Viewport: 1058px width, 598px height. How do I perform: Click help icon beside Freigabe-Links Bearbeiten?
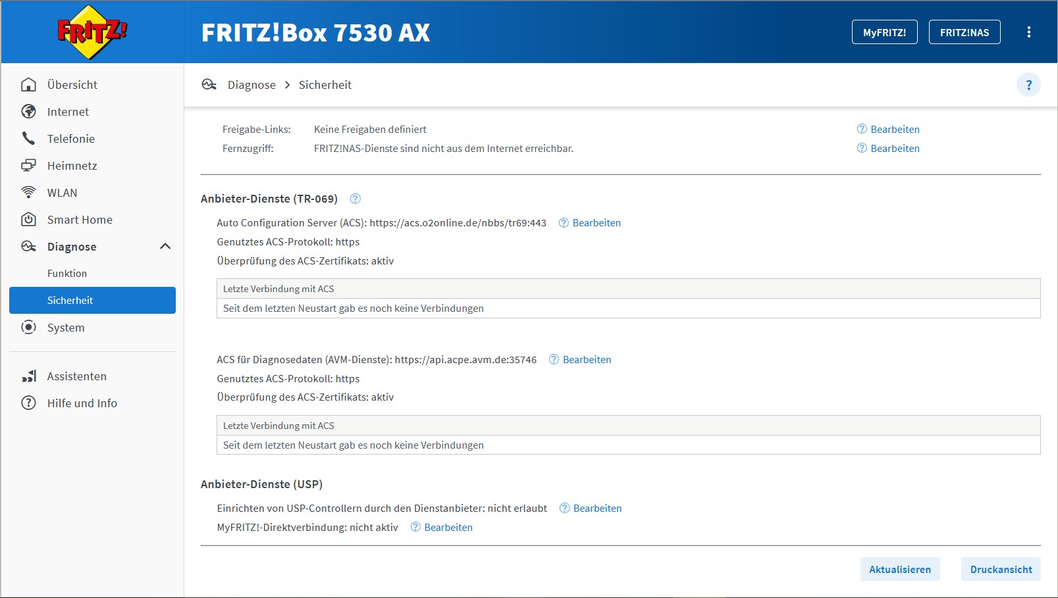(862, 129)
